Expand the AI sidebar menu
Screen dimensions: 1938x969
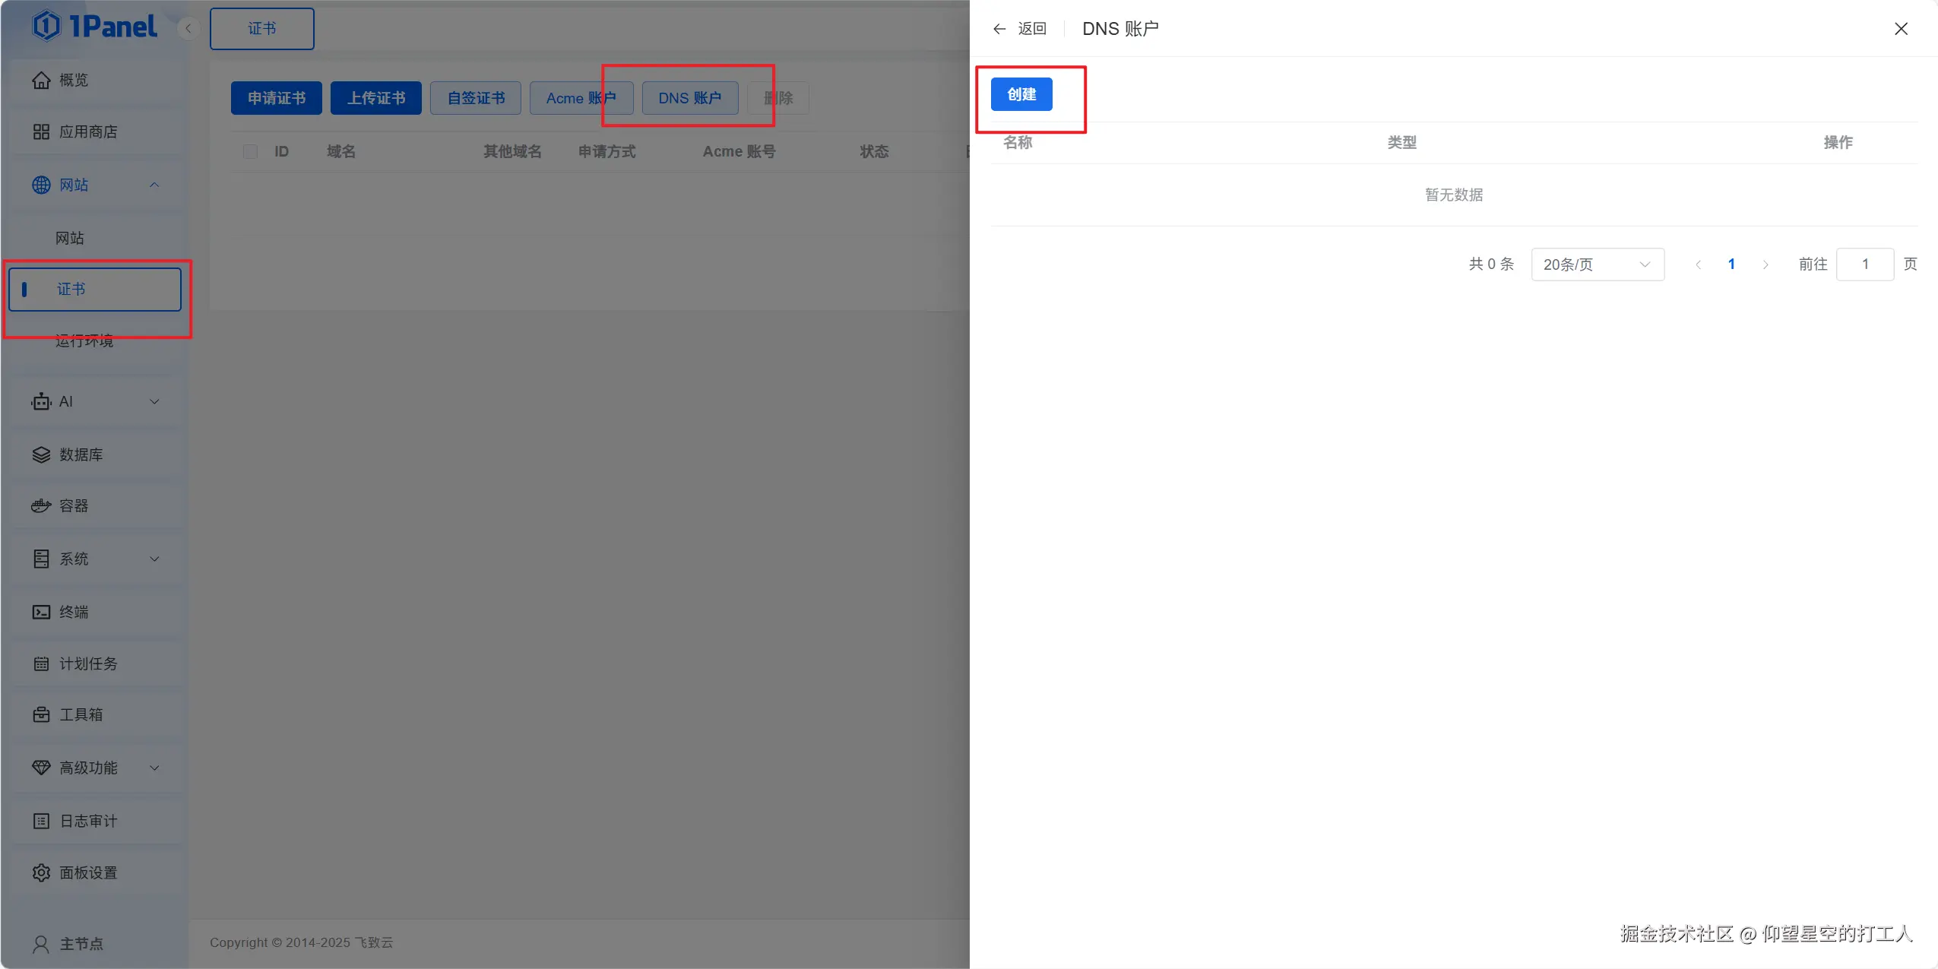tap(154, 402)
